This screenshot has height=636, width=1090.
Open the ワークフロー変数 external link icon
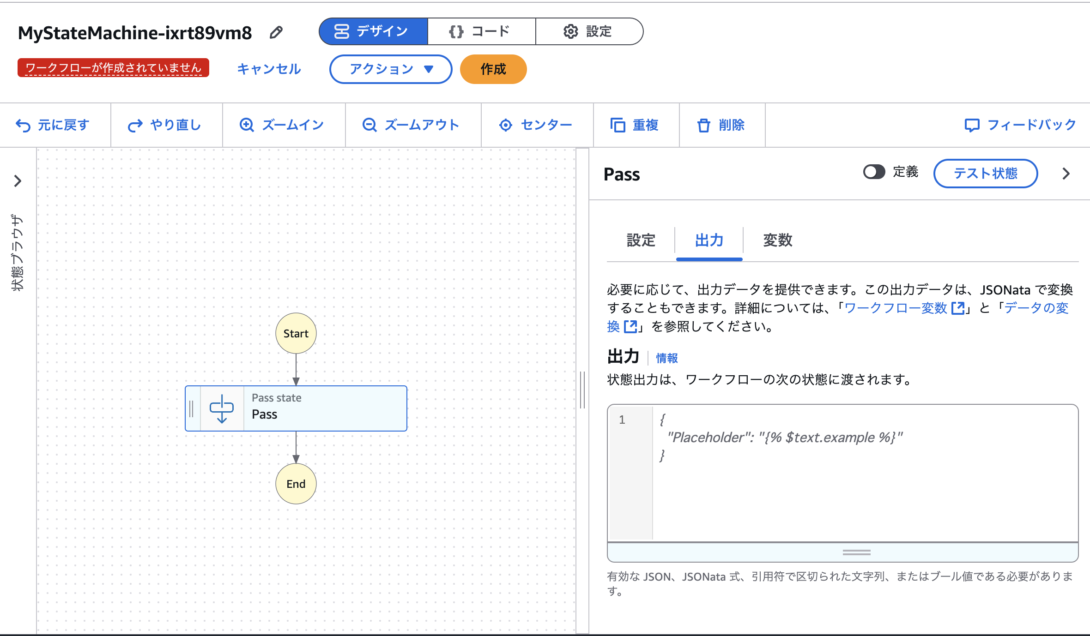pos(959,308)
